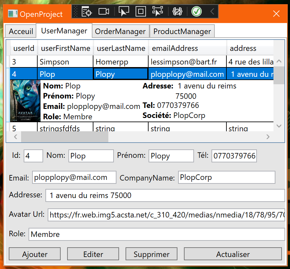
Task: Click the Editer button
Action: (93, 254)
